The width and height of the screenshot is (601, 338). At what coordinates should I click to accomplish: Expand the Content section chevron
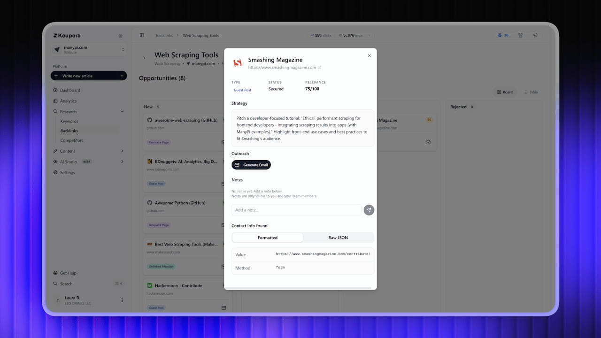click(x=123, y=151)
